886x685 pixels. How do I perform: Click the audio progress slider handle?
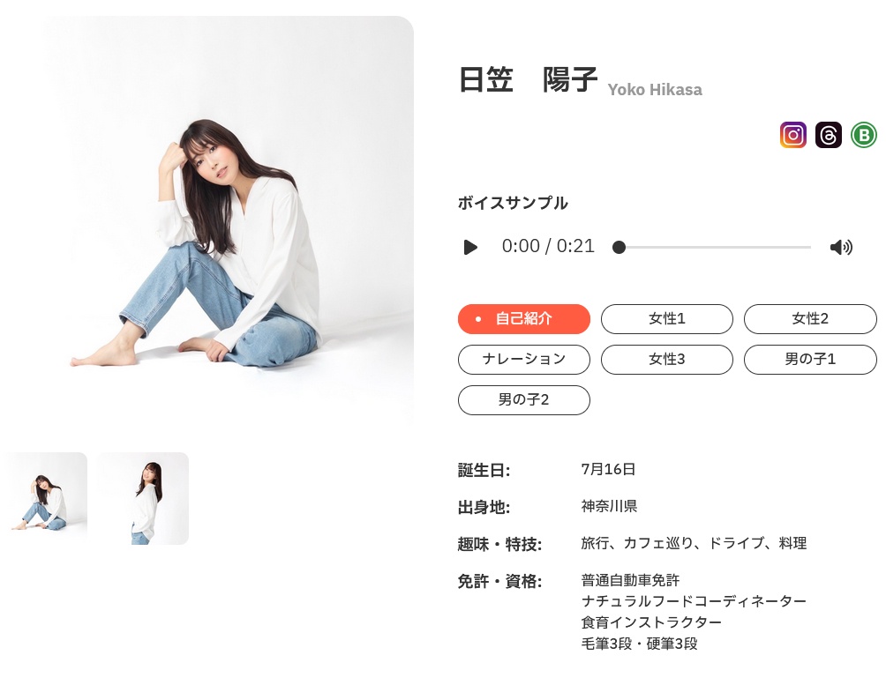pos(619,248)
